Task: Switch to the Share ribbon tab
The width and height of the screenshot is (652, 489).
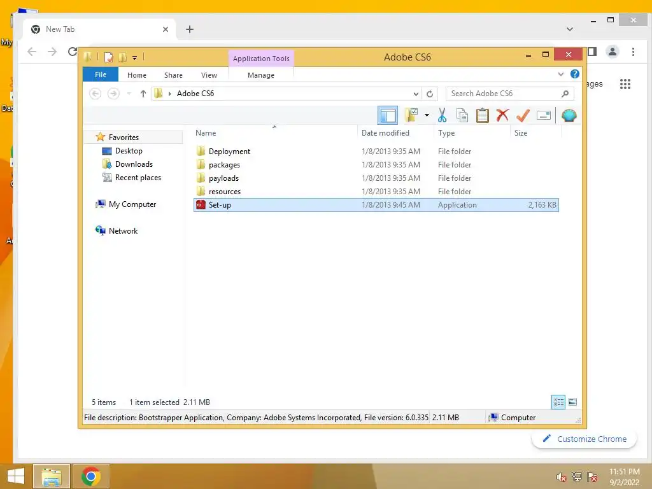Action: click(173, 75)
